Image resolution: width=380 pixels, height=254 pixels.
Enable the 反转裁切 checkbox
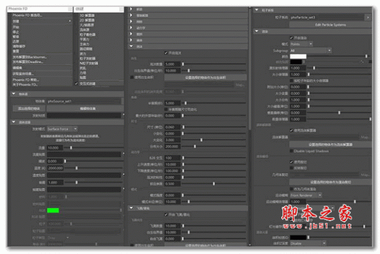[x=291, y=168]
